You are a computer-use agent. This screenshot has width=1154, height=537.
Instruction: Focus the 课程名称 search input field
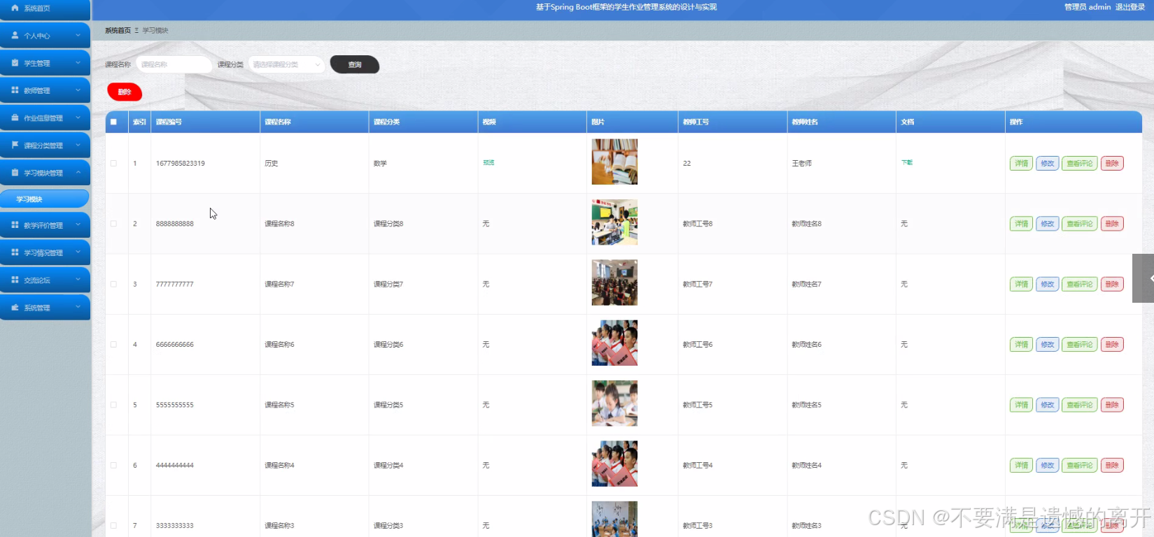pyautogui.click(x=174, y=64)
